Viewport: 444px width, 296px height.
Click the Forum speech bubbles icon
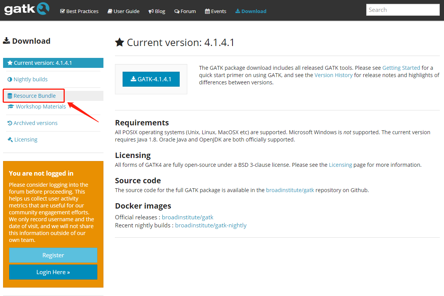click(x=177, y=12)
